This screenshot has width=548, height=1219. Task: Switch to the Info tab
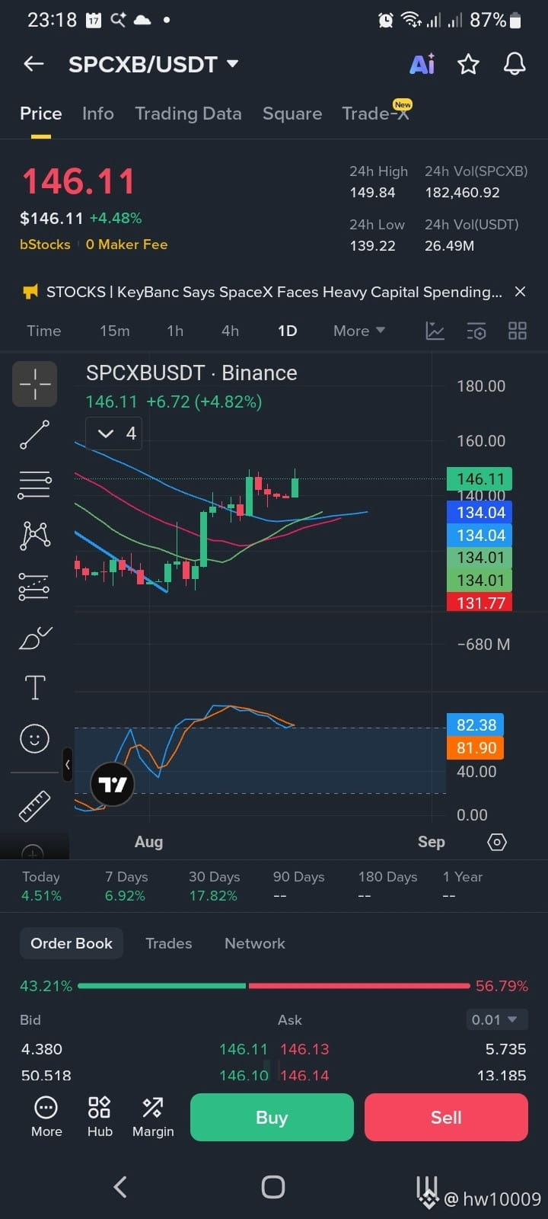tap(98, 114)
